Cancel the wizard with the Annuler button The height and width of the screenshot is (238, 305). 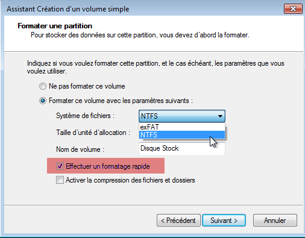coord(275,221)
